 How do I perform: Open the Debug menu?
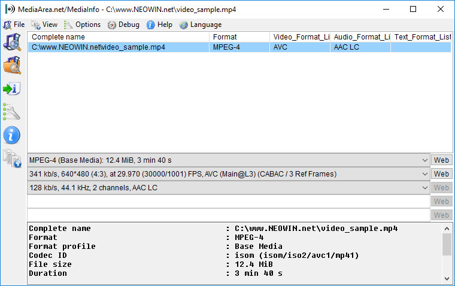click(124, 25)
